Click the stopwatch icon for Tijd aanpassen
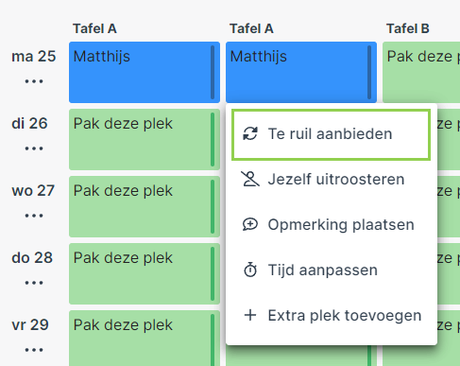 [x=250, y=270]
